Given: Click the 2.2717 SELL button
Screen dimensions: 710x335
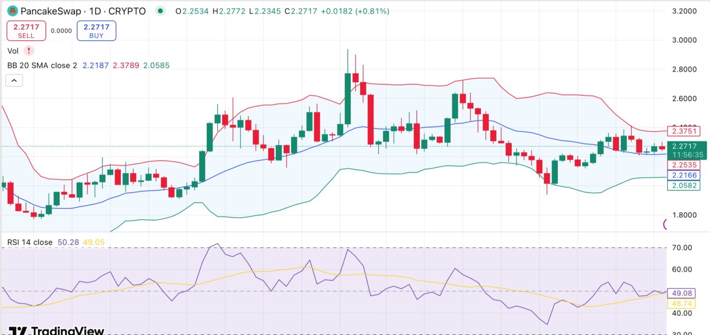Looking at the screenshot, I should tap(26, 31).
